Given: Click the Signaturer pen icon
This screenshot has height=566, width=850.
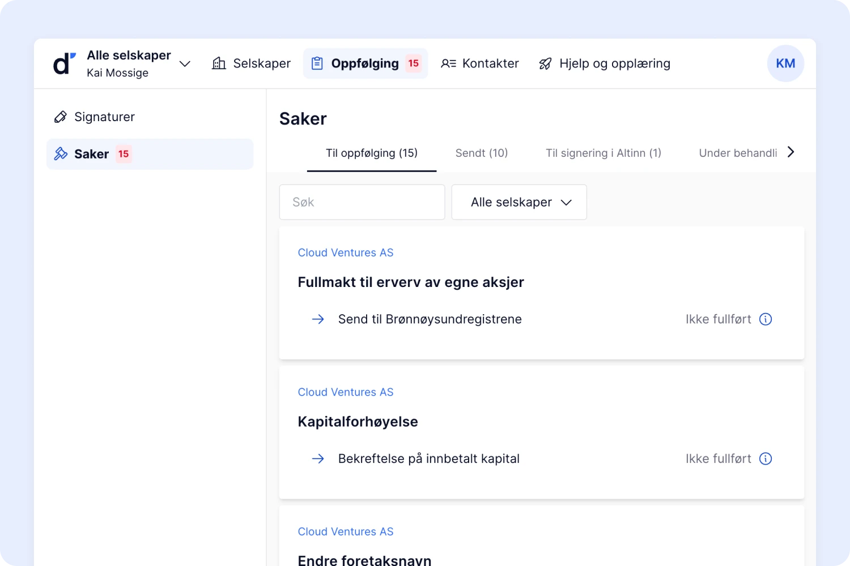Looking at the screenshot, I should click(x=61, y=117).
